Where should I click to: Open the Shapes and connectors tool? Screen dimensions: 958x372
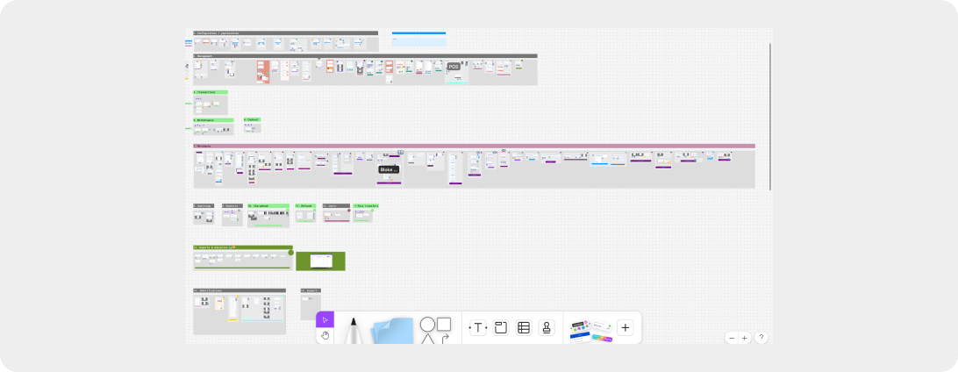[x=435, y=330]
